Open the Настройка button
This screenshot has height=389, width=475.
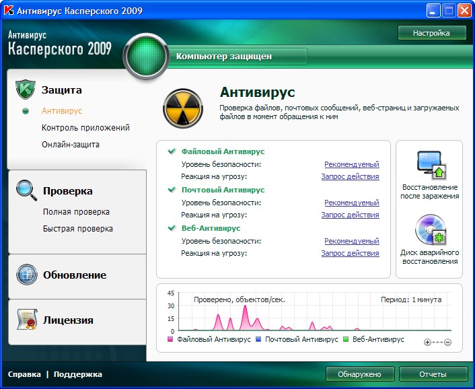(432, 33)
